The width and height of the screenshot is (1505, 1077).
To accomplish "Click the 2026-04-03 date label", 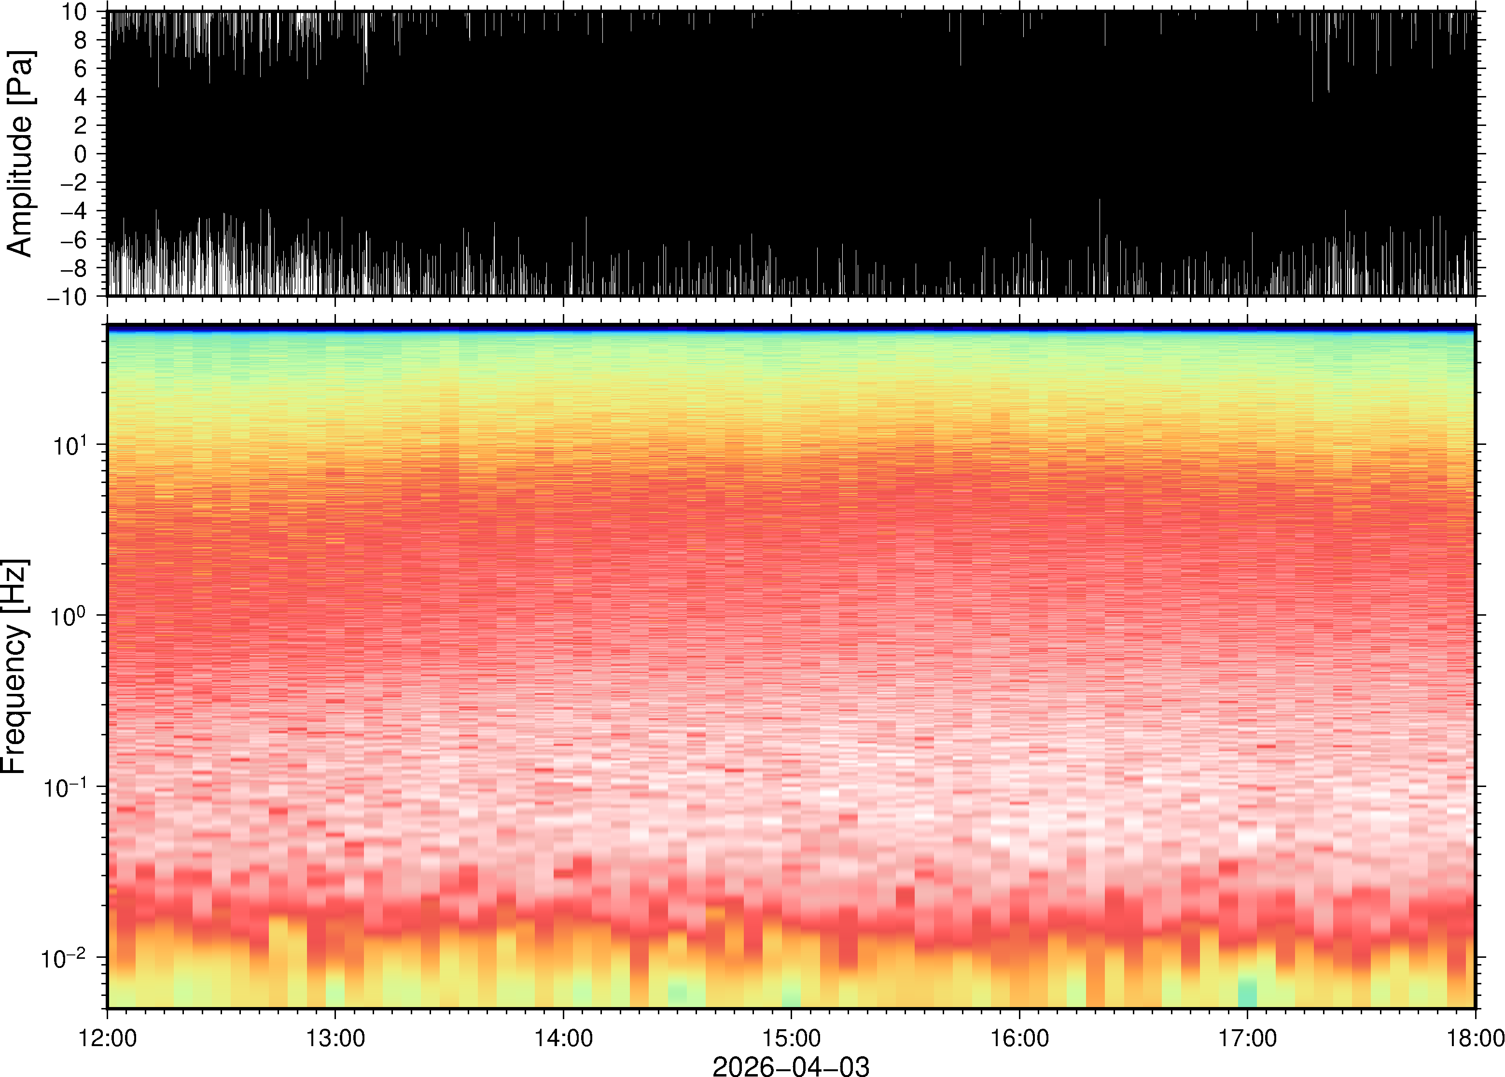I will tap(790, 1066).
